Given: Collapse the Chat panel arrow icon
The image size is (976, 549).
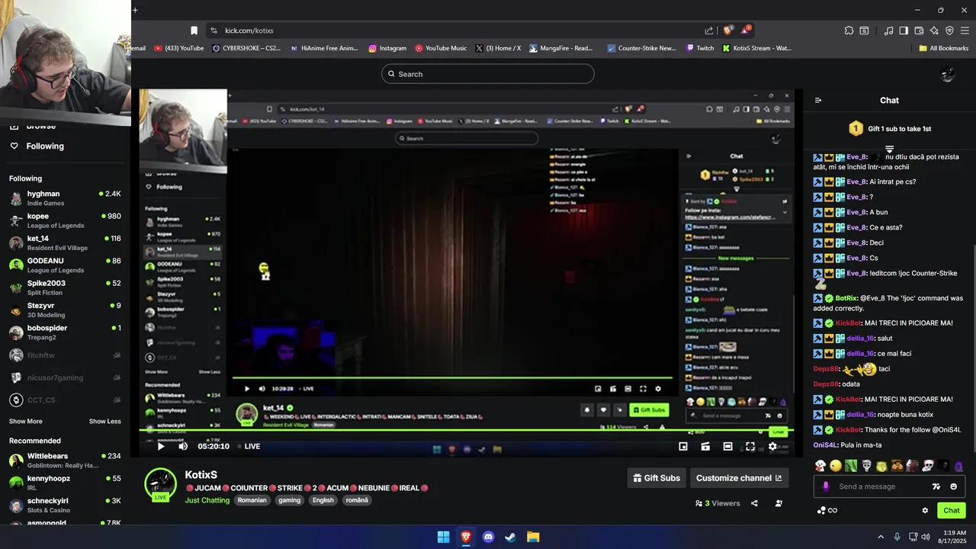Looking at the screenshot, I should tap(818, 100).
